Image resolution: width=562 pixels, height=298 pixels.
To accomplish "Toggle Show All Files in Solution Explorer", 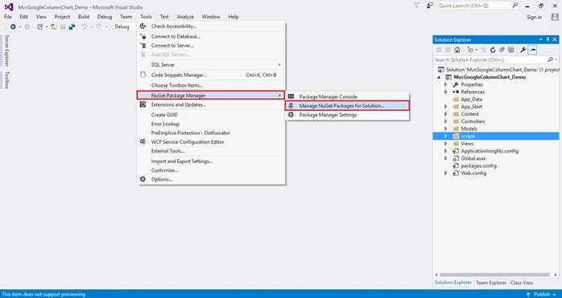I will coord(511,50).
